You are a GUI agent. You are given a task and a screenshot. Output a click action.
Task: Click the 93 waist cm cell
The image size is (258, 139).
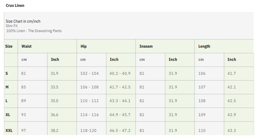[24, 115]
